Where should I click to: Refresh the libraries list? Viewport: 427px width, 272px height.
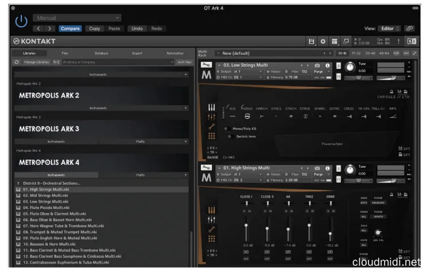(x=17, y=61)
